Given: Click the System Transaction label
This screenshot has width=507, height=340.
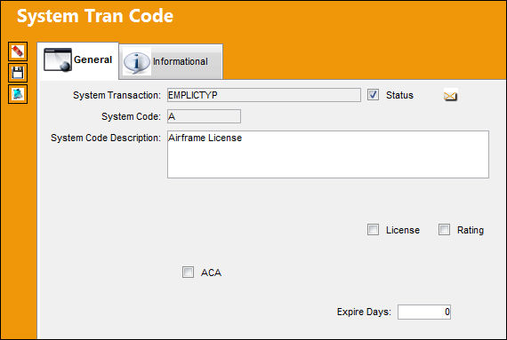Looking at the screenshot, I should tap(117, 96).
